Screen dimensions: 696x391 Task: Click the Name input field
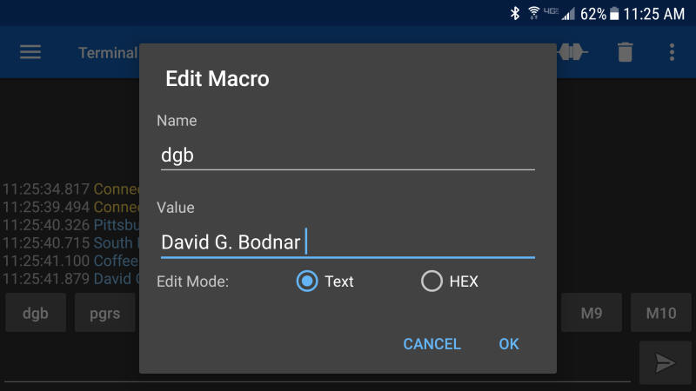point(347,156)
